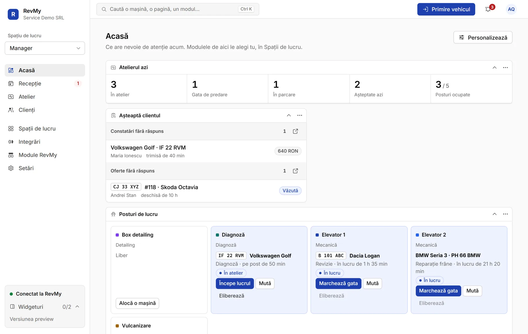Click Mută on Elevator 2 card
Viewport: 528px width, 334px height.
pos(472,291)
